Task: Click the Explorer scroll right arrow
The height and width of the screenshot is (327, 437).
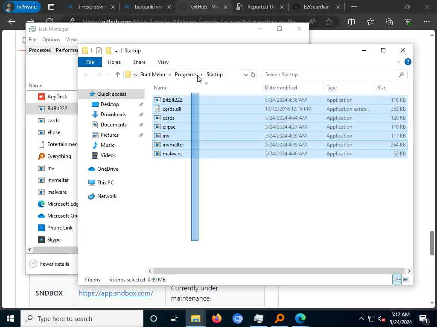Action: coord(409,271)
